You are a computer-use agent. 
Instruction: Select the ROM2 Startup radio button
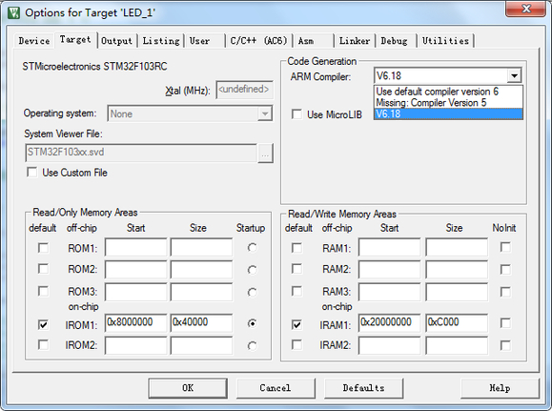coord(252,270)
